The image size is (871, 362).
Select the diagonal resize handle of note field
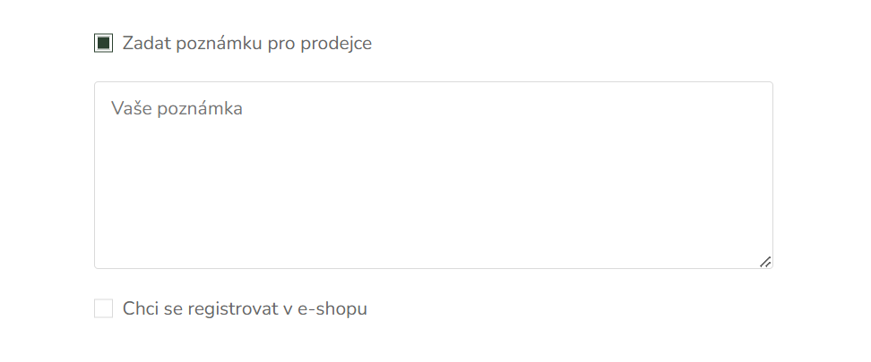click(765, 262)
